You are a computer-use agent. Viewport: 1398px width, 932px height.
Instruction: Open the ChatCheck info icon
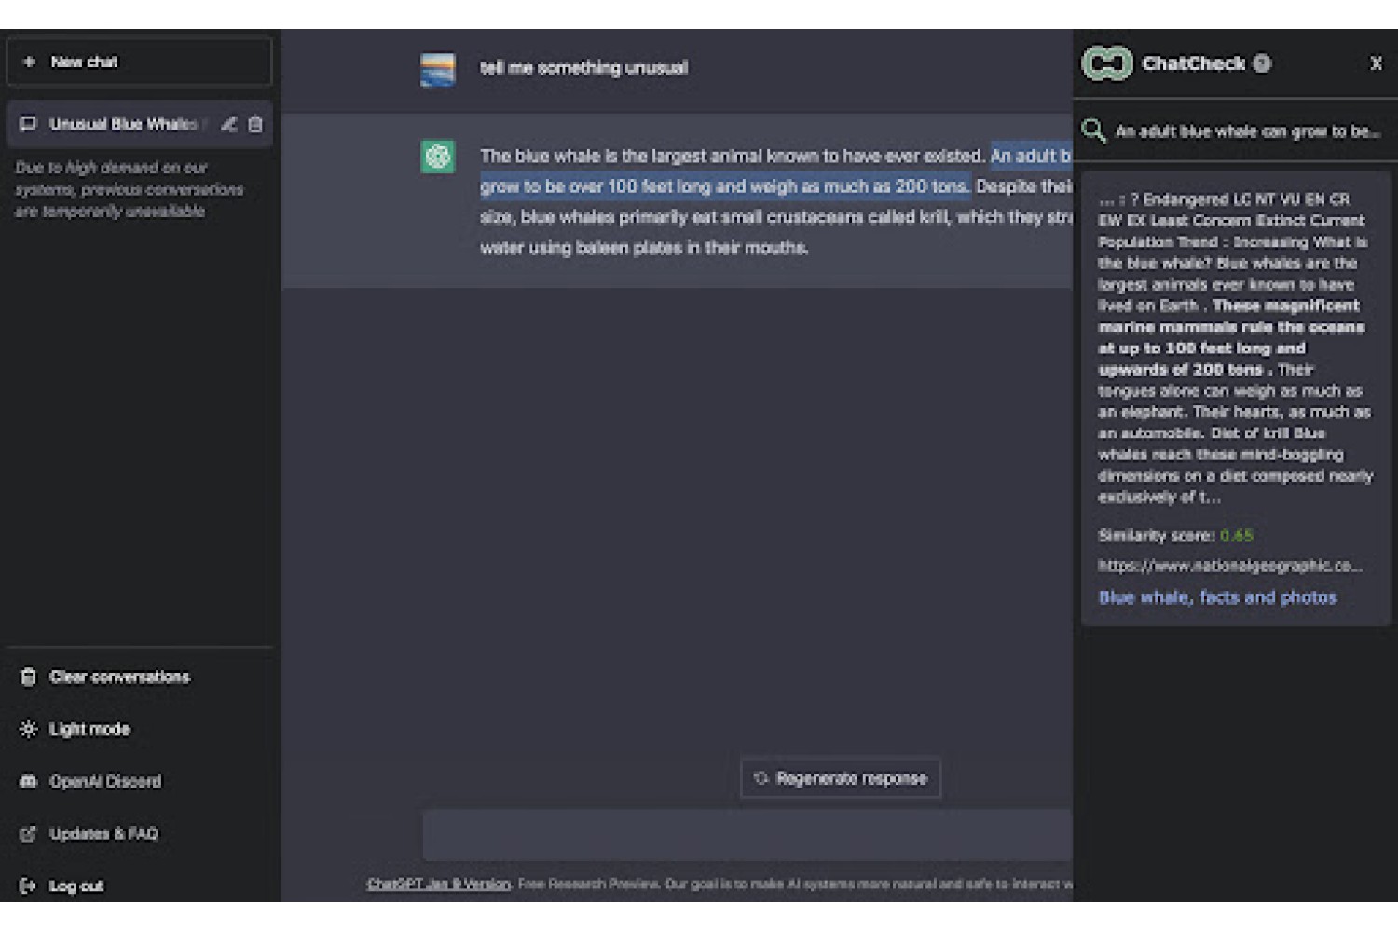pos(1262,63)
